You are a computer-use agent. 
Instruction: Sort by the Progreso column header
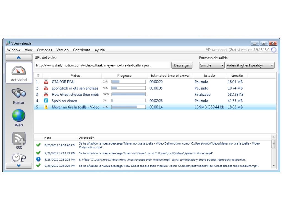click(124, 76)
